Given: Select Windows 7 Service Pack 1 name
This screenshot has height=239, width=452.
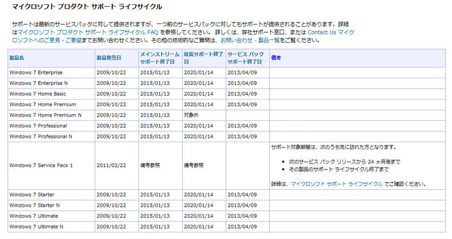Looking at the screenshot, I should pos(41,166).
